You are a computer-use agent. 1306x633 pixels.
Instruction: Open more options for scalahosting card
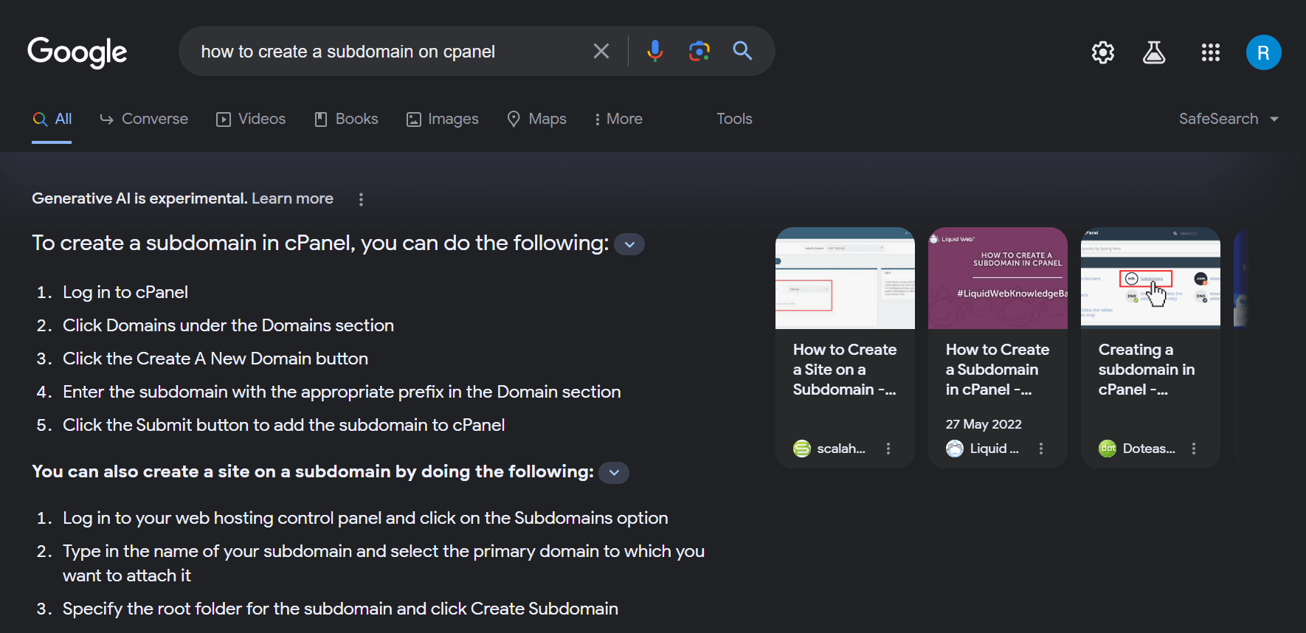[x=888, y=449]
